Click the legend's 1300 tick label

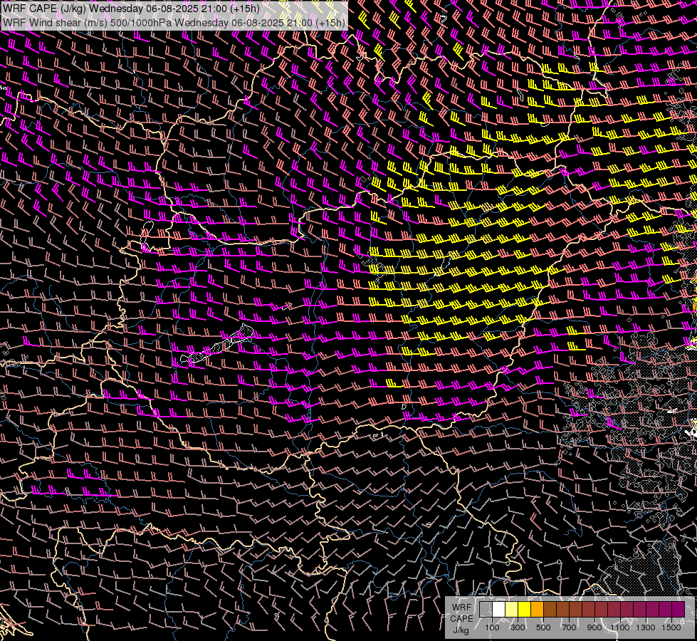[646, 627]
